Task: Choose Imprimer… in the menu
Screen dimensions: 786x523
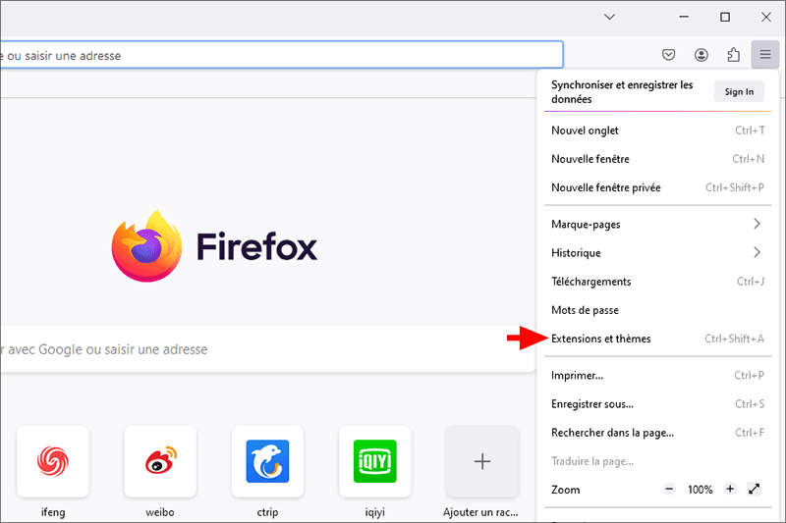Action: [x=657, y=376]
